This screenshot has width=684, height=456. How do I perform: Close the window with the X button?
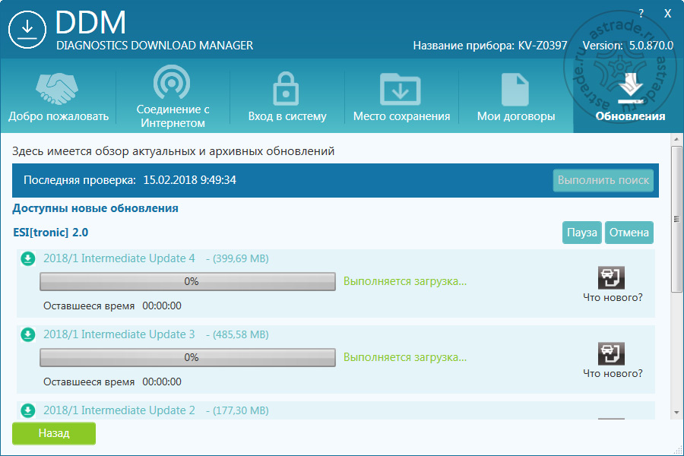[667, 14]
